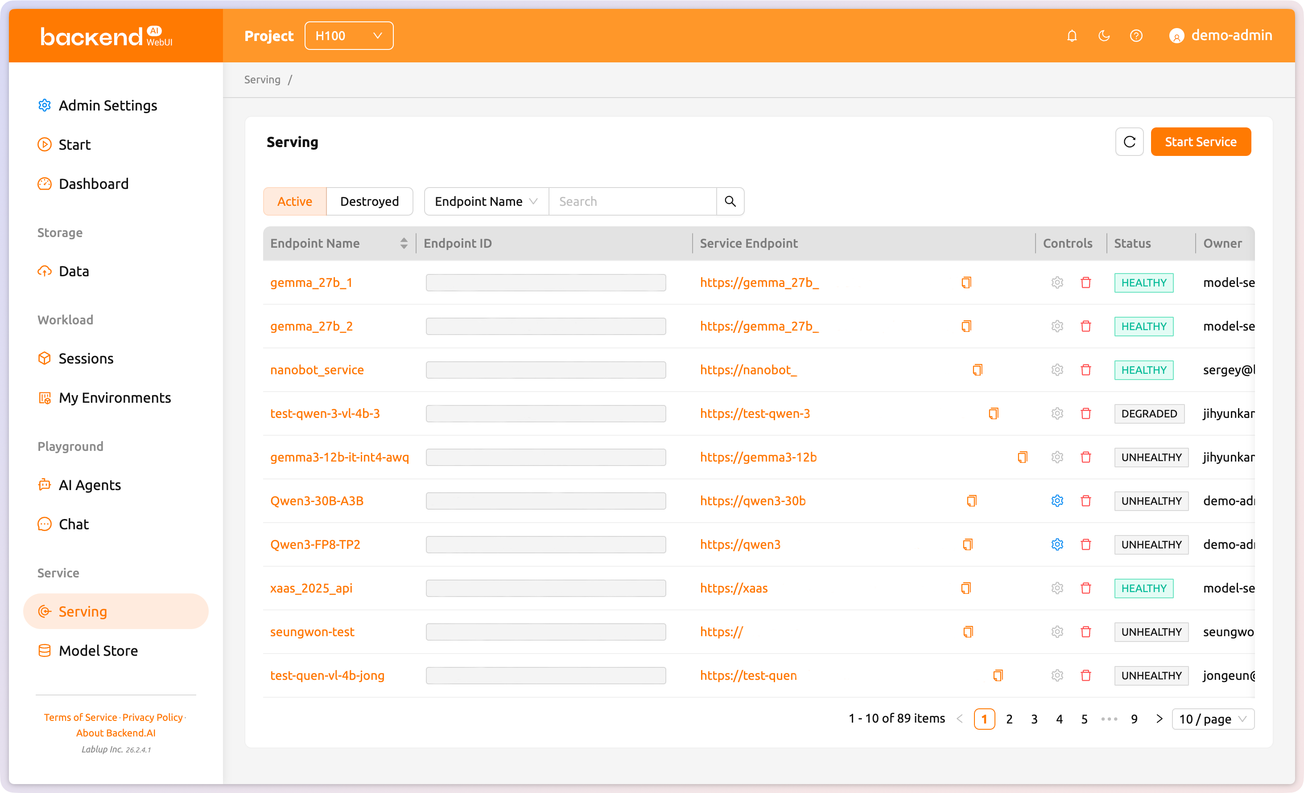Open the Endpoint Name filter dropdown
The image size is (1304, 793).
pyautogui.click(x=484, y=201)
